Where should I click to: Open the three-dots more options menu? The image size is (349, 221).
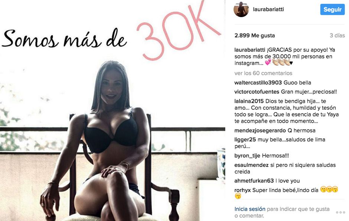tap(340, 212)
